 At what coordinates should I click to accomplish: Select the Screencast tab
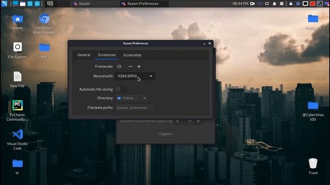coord(107,55)
